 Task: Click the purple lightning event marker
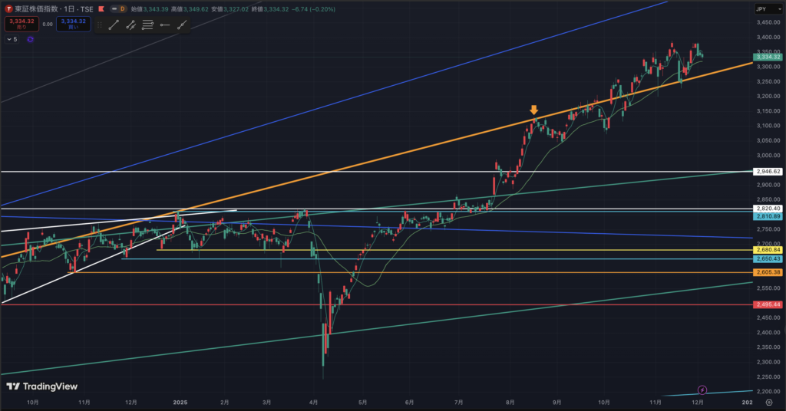704,390
